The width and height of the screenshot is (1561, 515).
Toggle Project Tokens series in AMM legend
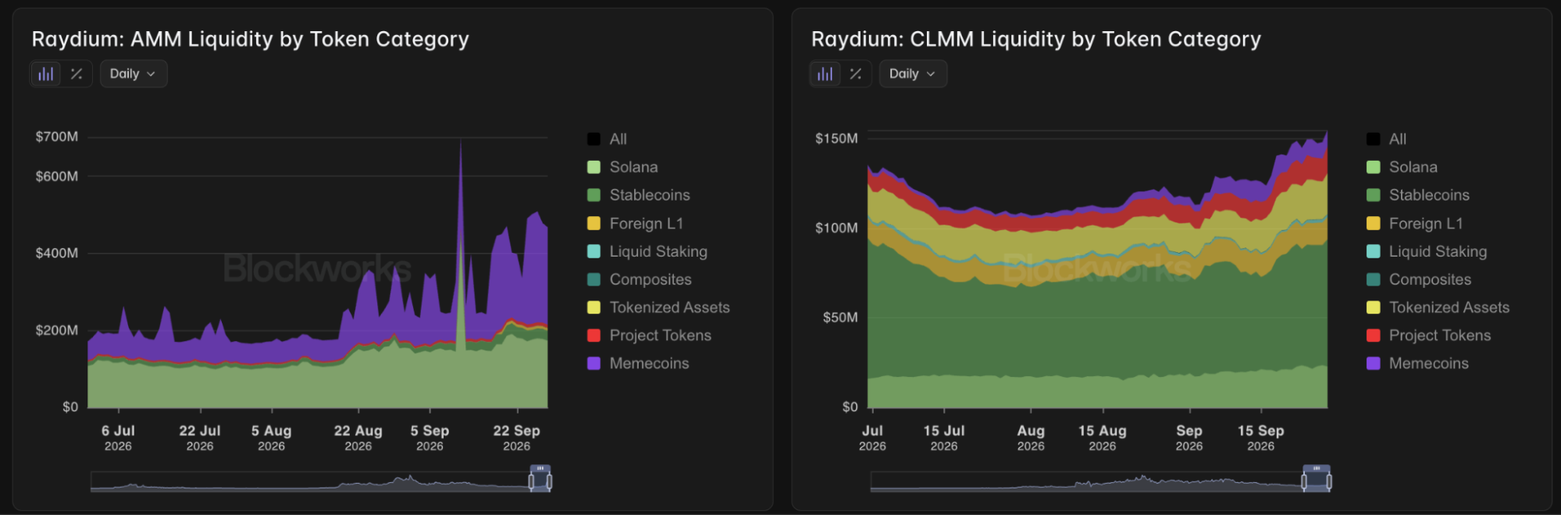coord(650,336)
